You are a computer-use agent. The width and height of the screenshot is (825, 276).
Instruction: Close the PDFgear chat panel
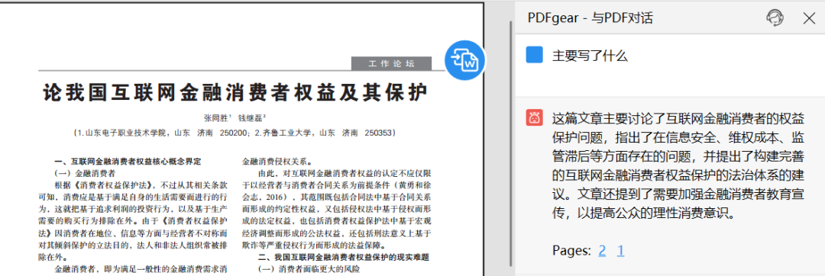coord(809,18)
